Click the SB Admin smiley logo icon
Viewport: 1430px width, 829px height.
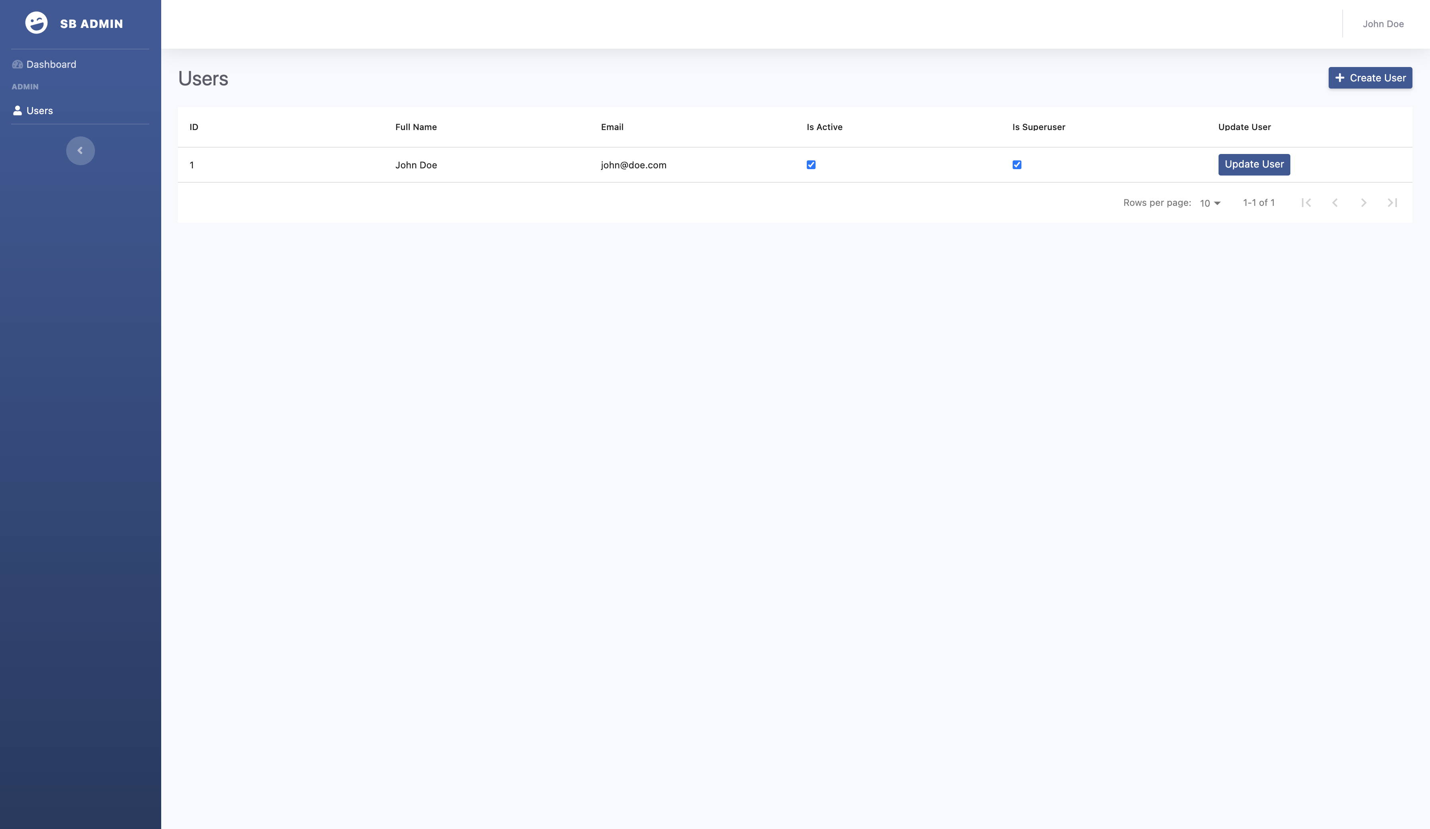click(x=36, y=23)
